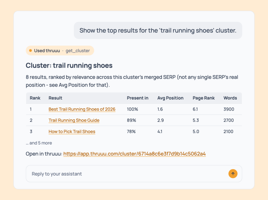Viewport: 268px width, 200px height.
Task: Click the user message bubble about trail running shoes
Action: click(x=158, y=30)
